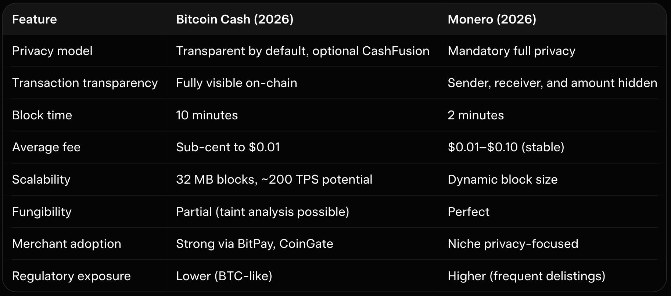Screen dimensions: 671x296
Task: Click the Bitcoin Cash (2026) column header
Action: [x=234, y=19]
